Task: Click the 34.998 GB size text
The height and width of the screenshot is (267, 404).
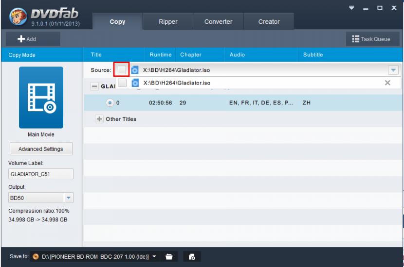Action: [x=37, y=219]
